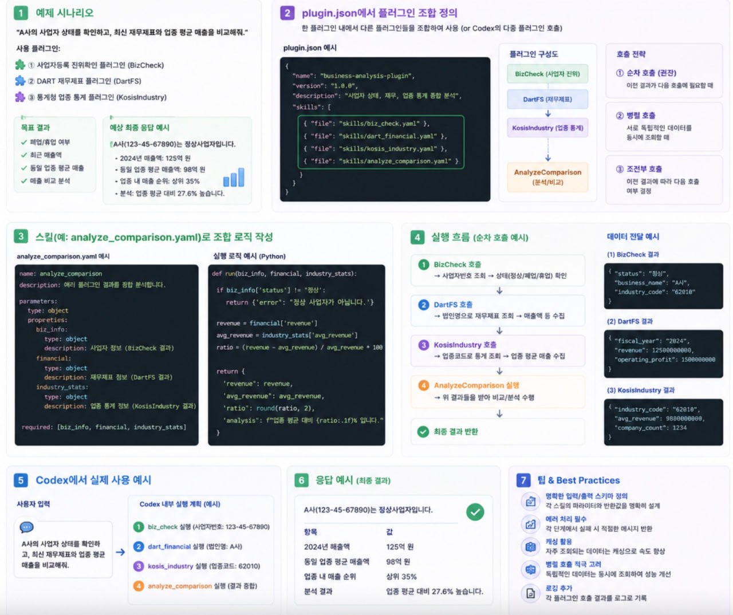Click the "name": "business-analysis-plugin" code line
Screen dimensions: 733x615
coord(353,76)
